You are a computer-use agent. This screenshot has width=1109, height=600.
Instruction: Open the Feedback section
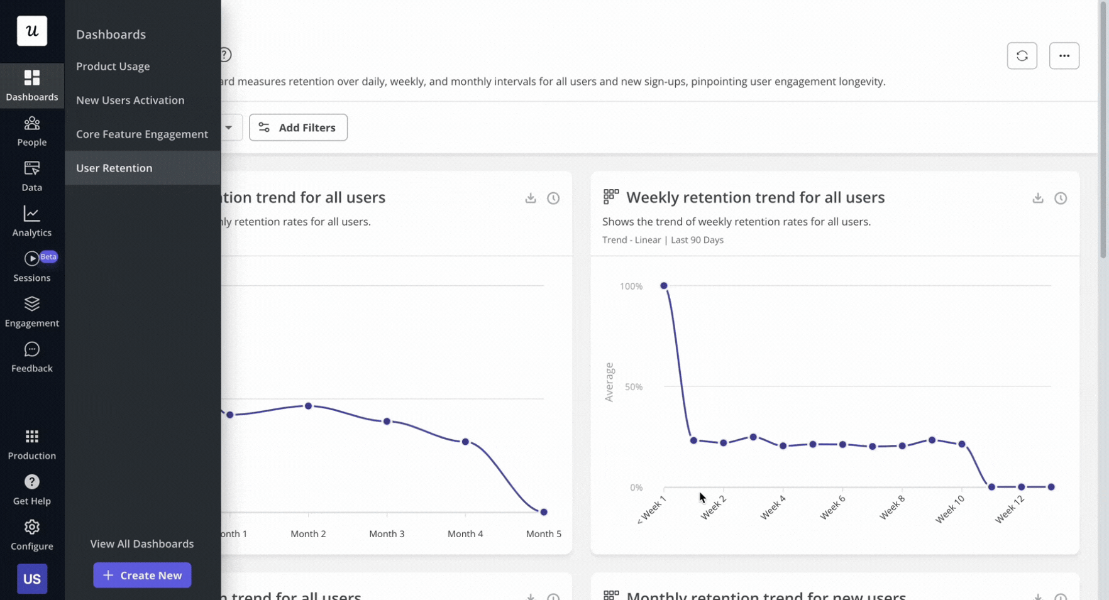click(x=31, y=357)
